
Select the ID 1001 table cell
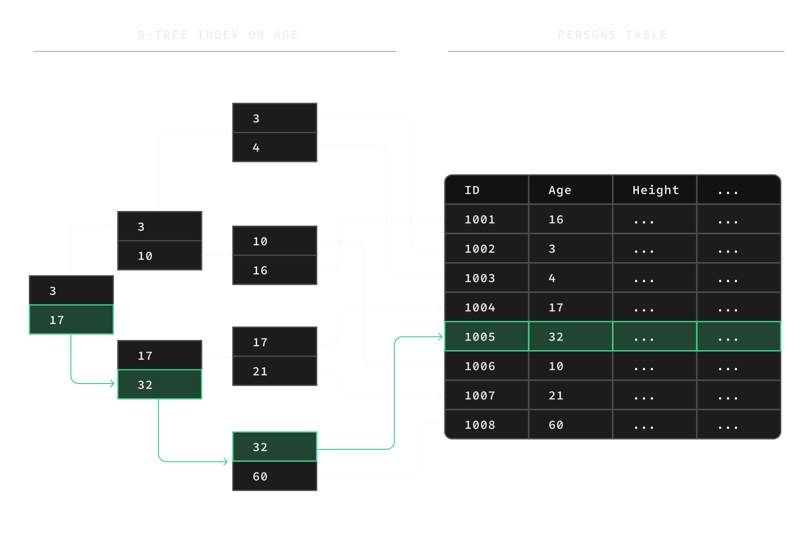point(487,219)
